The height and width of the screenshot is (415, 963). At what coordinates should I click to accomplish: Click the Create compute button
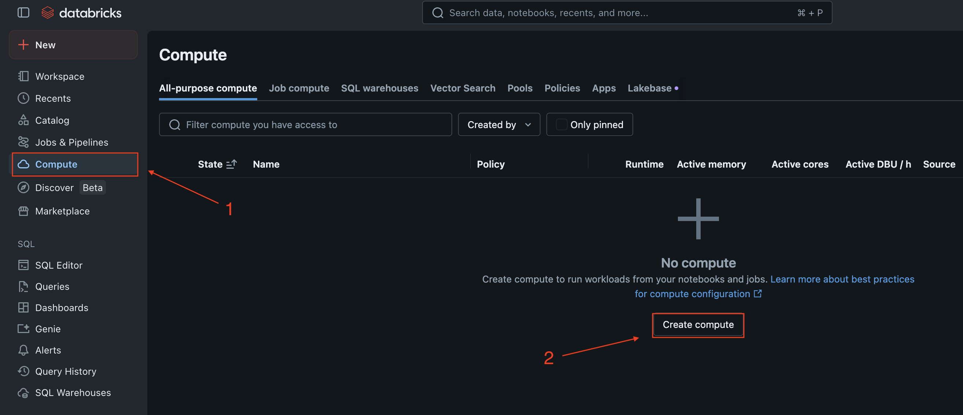(698, 325)
